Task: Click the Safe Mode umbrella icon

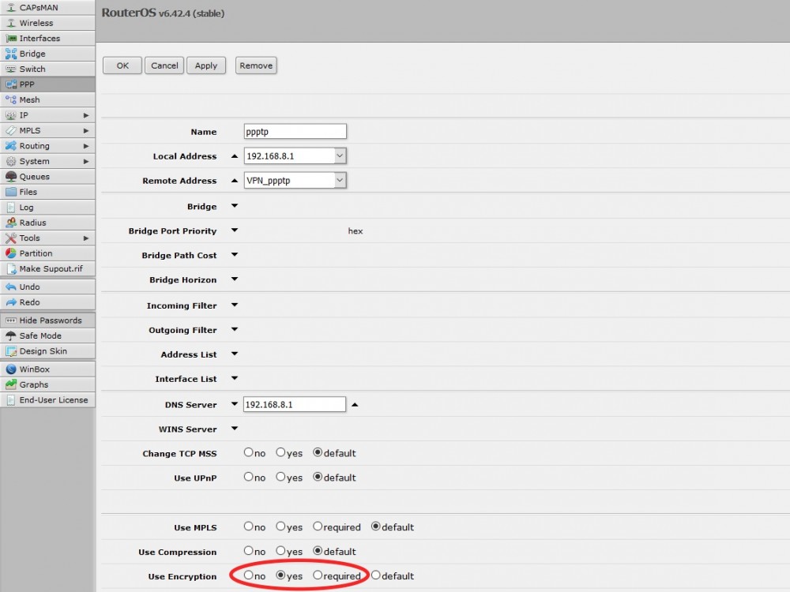Action: tap(11, 335)
